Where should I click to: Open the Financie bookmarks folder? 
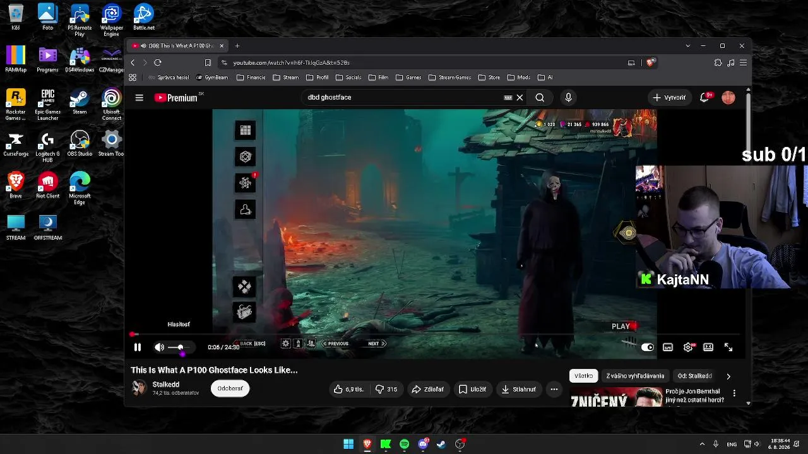[x=251, y=78]
